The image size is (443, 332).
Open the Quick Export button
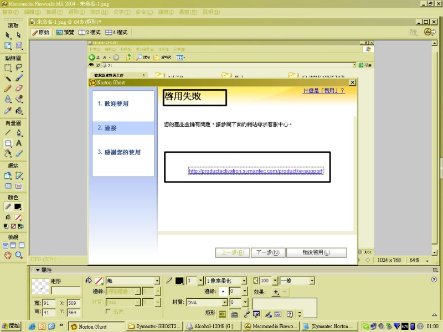coord(430,32)
